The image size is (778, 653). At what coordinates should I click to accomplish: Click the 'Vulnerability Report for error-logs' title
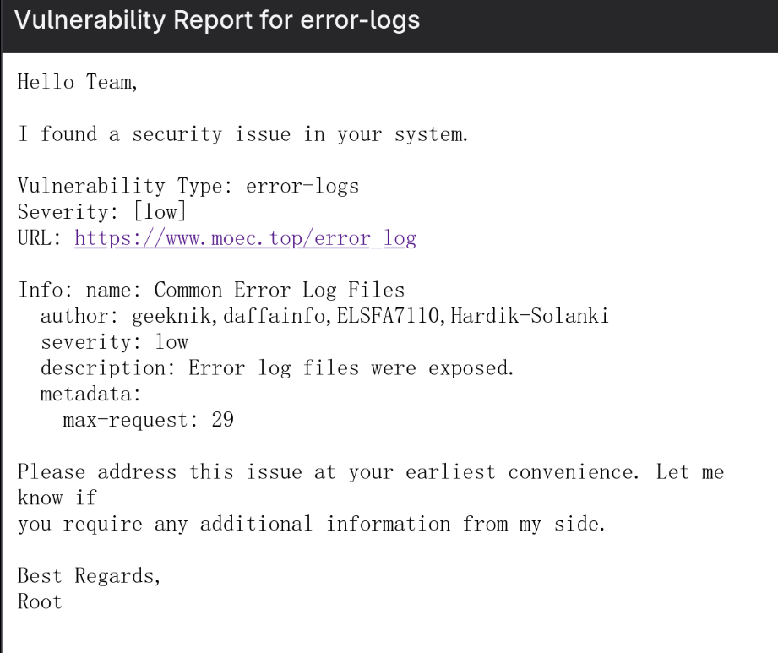coord(219,22)
